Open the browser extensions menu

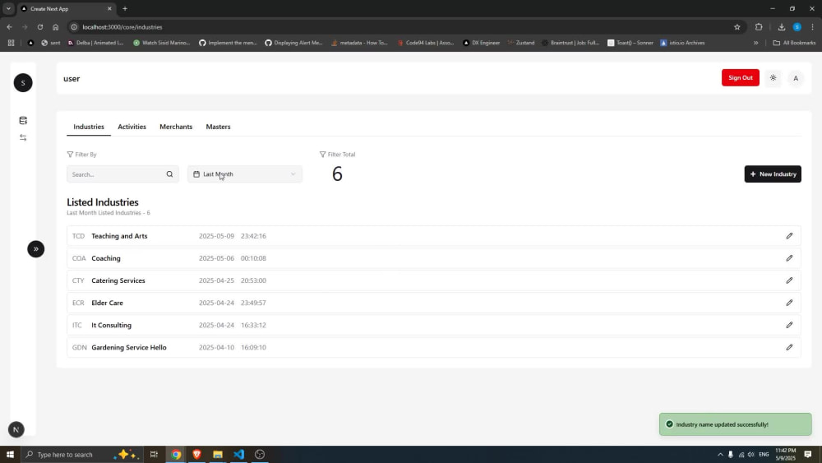759,27
